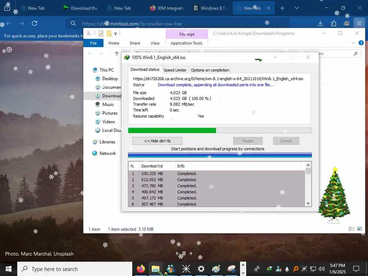368x276 pixels.
Task: Open Firefox from the taskbar
Action: [x=141, y=269]
